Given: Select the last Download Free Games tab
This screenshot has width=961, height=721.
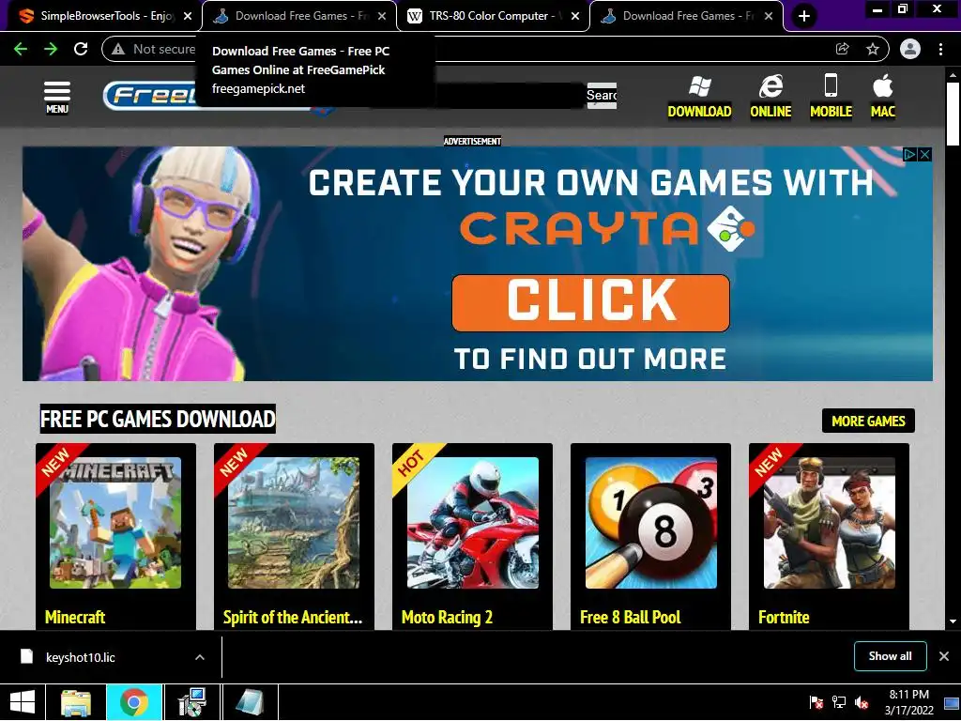Looking at the screenshot, I should (686, 16).
